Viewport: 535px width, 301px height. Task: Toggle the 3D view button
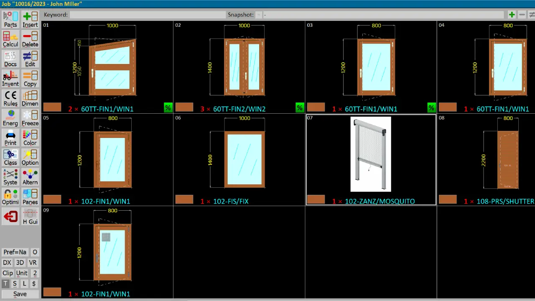(20, 263)
